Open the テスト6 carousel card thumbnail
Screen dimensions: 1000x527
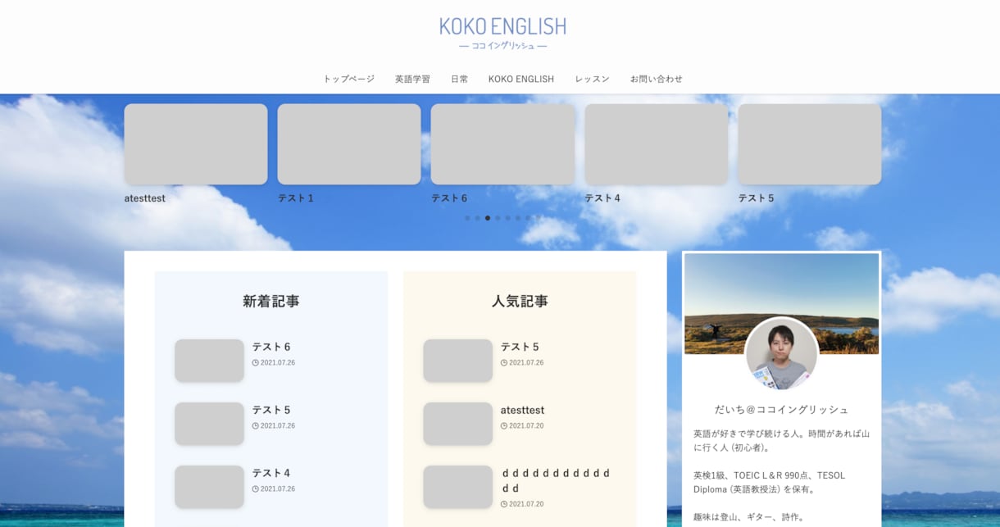click(x=502, y=144)
